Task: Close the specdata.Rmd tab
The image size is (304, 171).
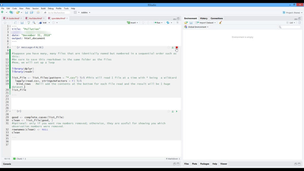Action: [67, 18]
